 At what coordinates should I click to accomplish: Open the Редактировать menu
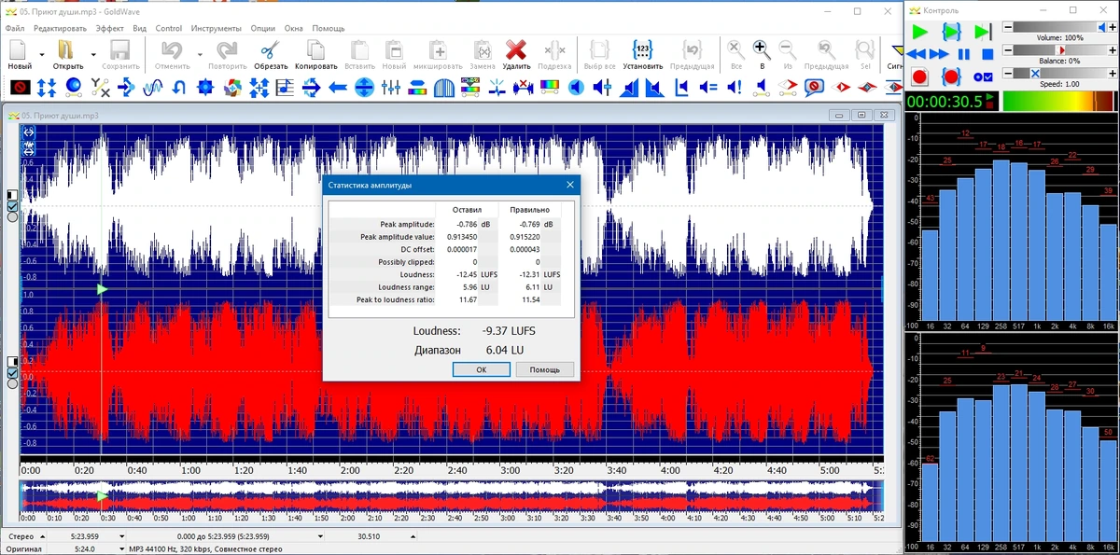coord(60,28)
